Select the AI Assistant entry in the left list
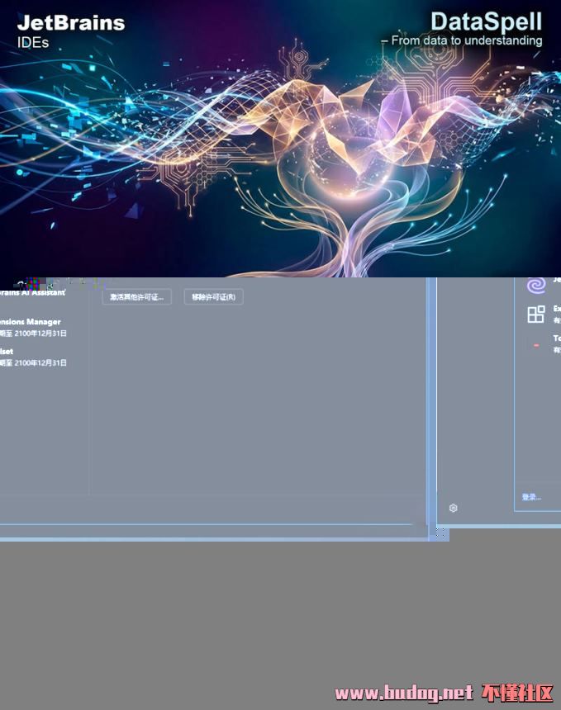The height and width of the screenshot is (710, 561). (32, 292)
